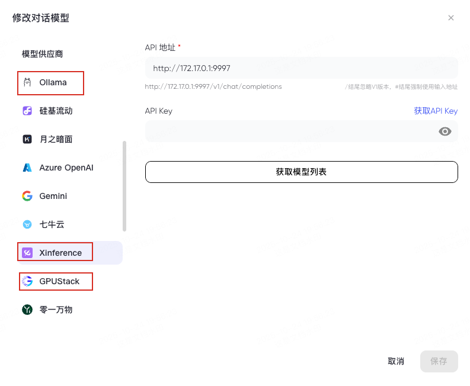Choose 七牛云 provider entry
The image size is (470, 386).
[x=52, y=224]
